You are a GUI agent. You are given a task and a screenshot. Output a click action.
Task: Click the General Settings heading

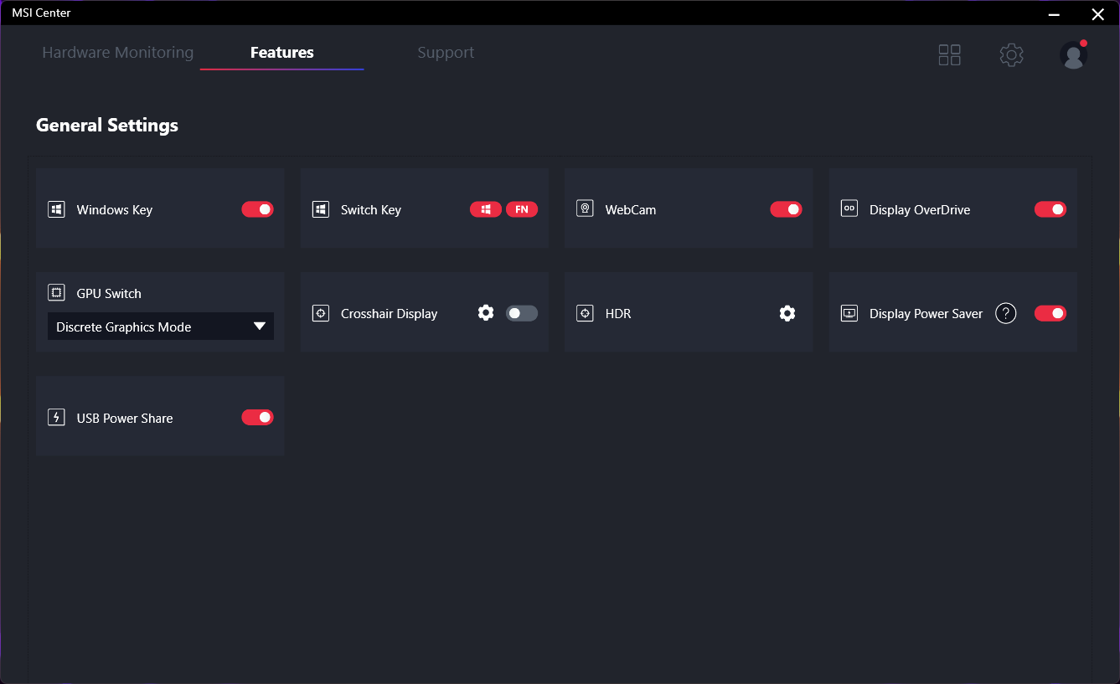(107, 125)
